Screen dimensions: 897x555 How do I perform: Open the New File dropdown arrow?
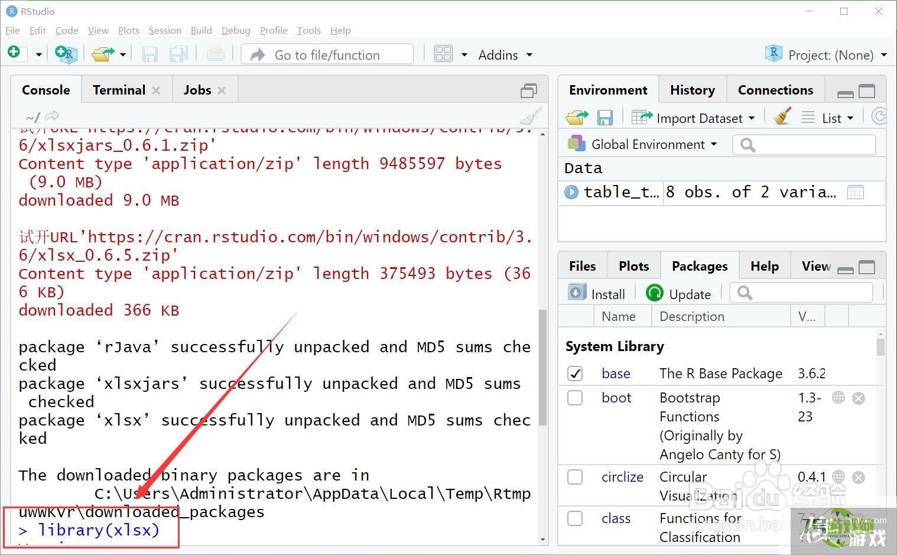click(x=39, y=54)
